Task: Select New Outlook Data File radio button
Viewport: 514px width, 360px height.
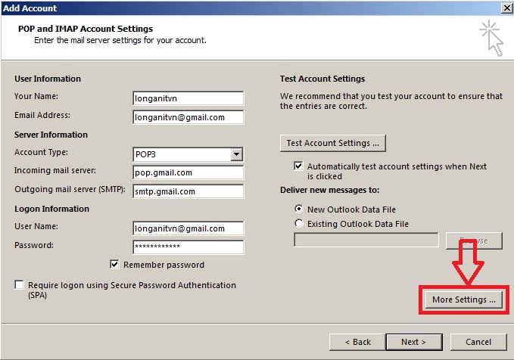Action: coord(298,209)
